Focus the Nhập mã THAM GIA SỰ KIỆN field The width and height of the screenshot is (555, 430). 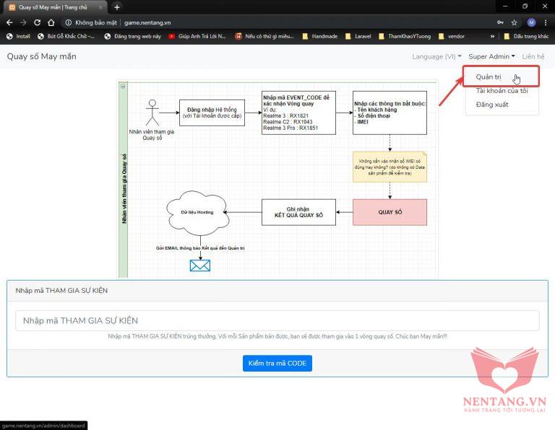click(277, 320)
